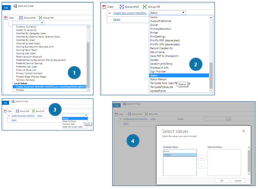Click the Select link in panel 4
Viewport: 258px width, 189px height.
(x=126, y=123)
